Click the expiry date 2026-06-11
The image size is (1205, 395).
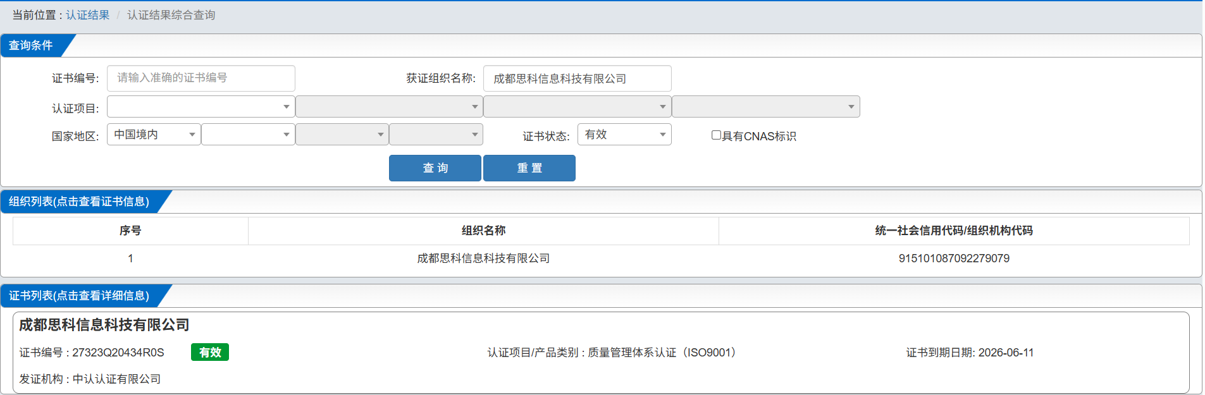click(1006, 353)
